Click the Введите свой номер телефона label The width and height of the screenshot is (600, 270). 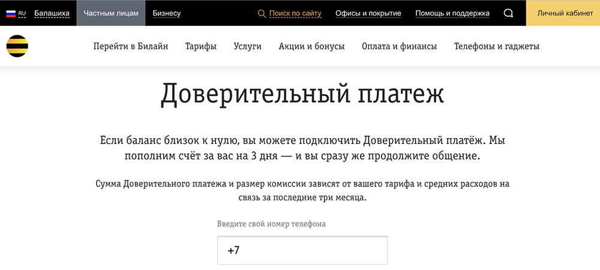271,224
